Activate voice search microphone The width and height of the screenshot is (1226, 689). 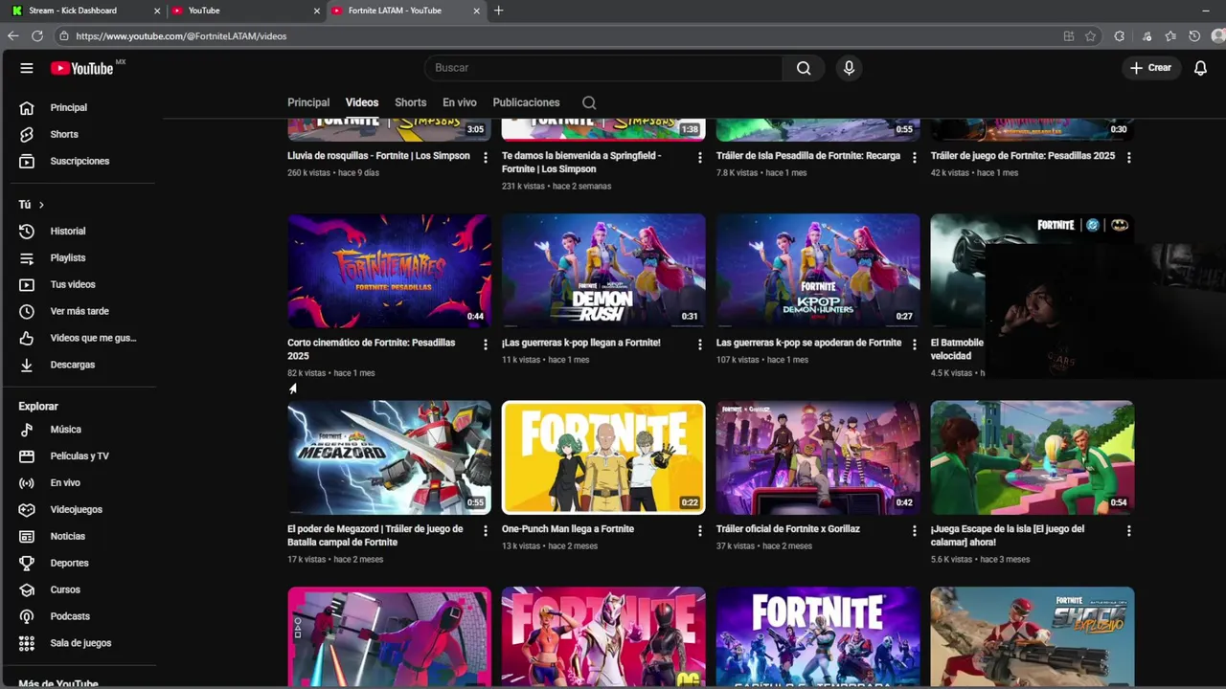[849, 68]
